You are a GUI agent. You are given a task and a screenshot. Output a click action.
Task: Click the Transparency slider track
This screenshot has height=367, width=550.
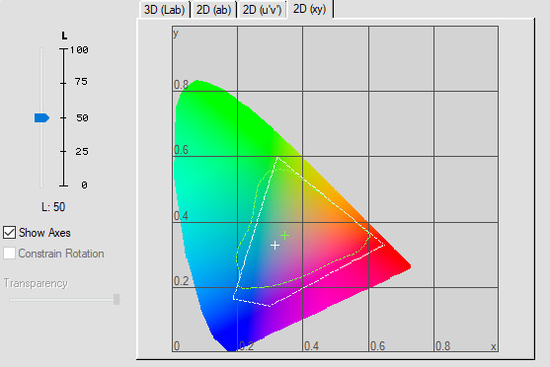coord(64,300)
